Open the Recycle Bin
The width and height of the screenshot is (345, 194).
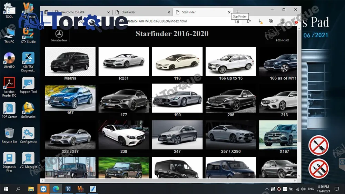(9, 135)
